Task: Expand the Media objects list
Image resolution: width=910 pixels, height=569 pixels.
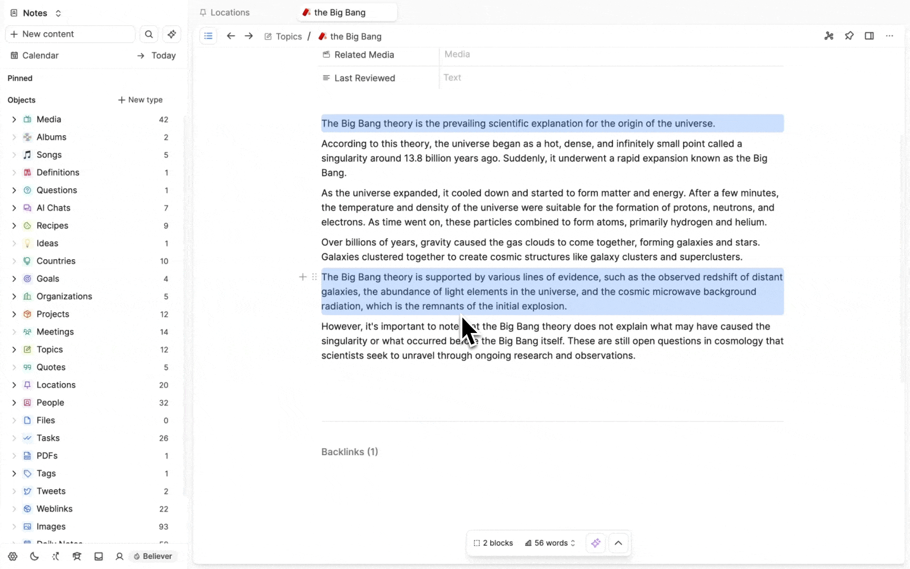Action: click(x=14, y=119)
